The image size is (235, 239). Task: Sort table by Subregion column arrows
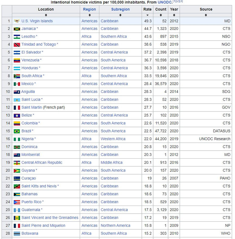tap(120, 15)
